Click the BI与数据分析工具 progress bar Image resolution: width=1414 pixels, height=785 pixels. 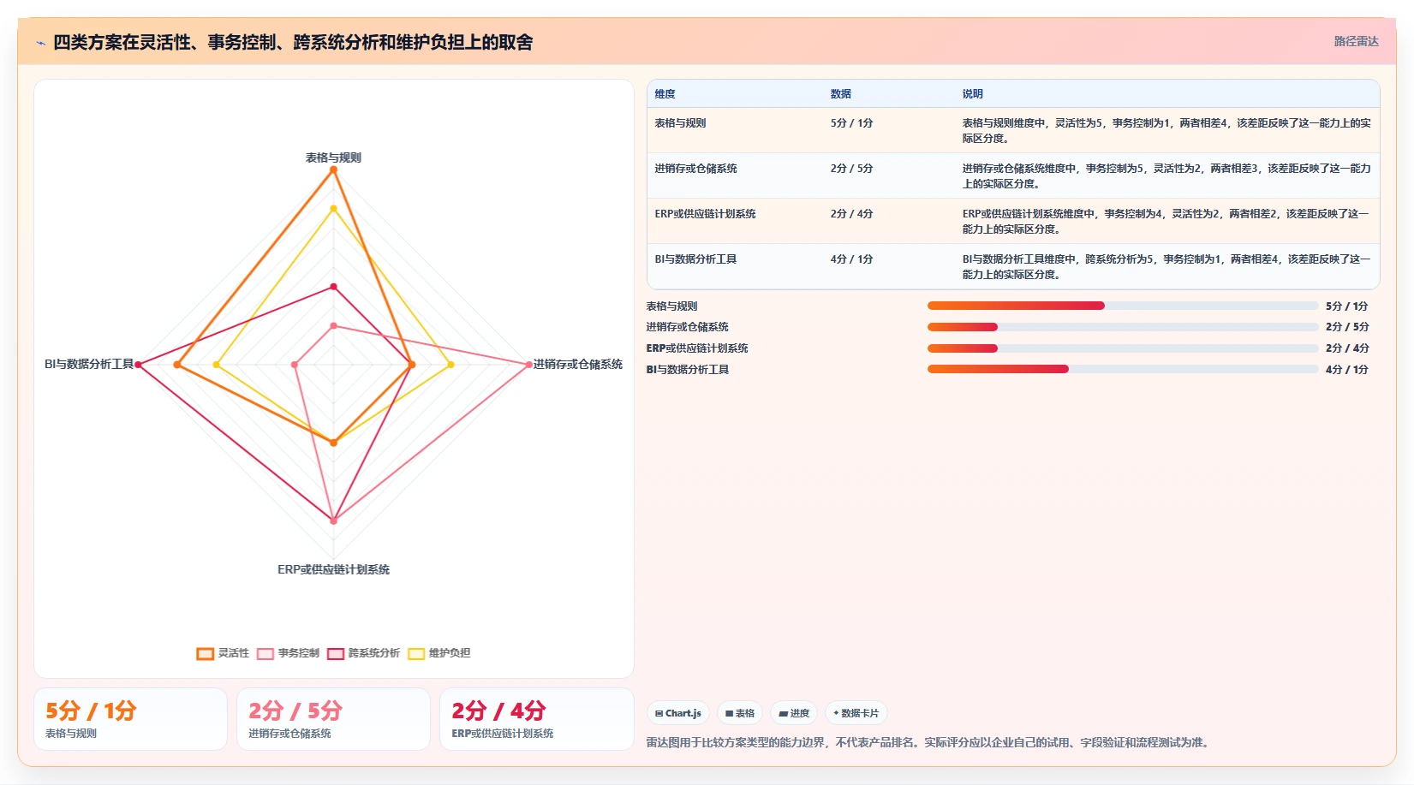(x=1123, y=369)
